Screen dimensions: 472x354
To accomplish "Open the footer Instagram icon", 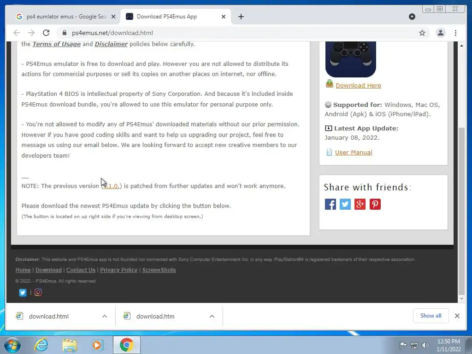I will pyautogui.click(x=38, y=292).
